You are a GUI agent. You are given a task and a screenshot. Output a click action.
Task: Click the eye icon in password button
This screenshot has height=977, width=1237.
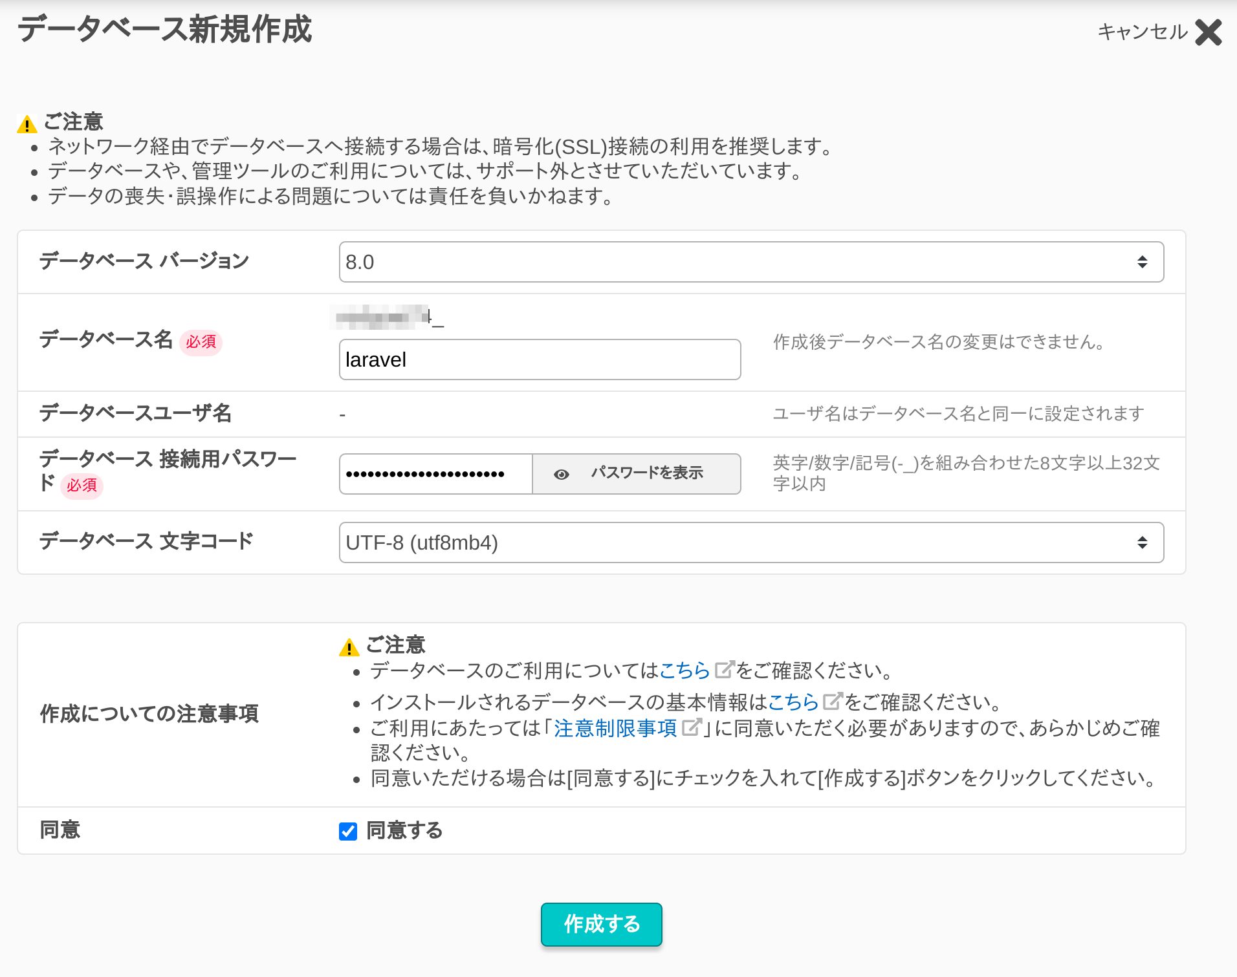(562, 474)
